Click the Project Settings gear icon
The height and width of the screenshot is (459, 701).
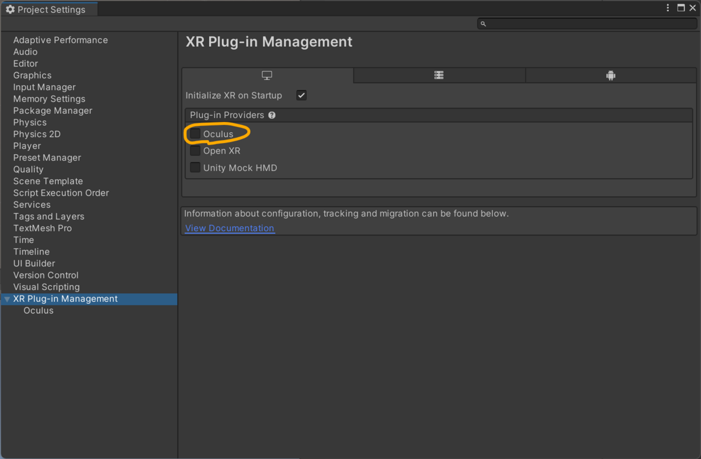10,9
